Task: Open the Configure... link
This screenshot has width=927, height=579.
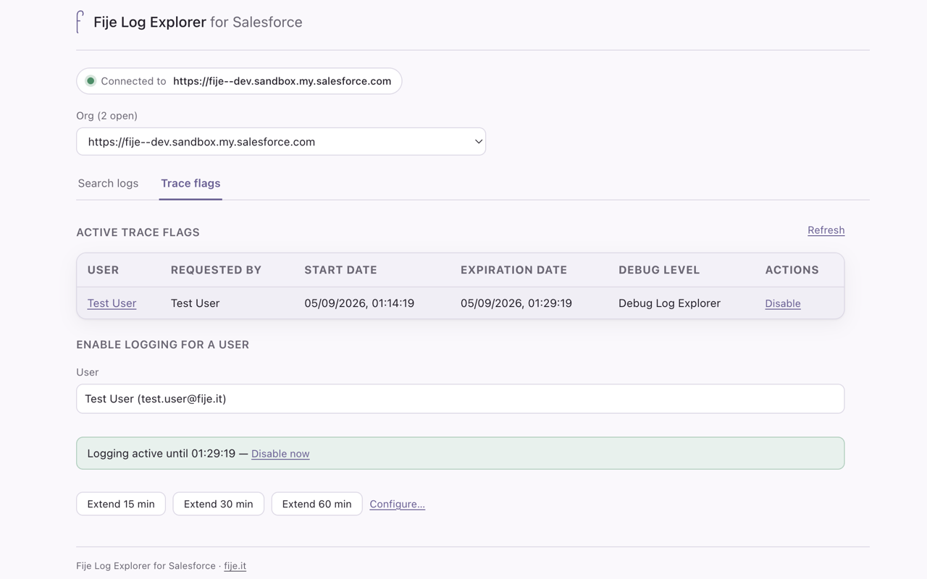Action: pyautogui.click(x=397, y=504)
